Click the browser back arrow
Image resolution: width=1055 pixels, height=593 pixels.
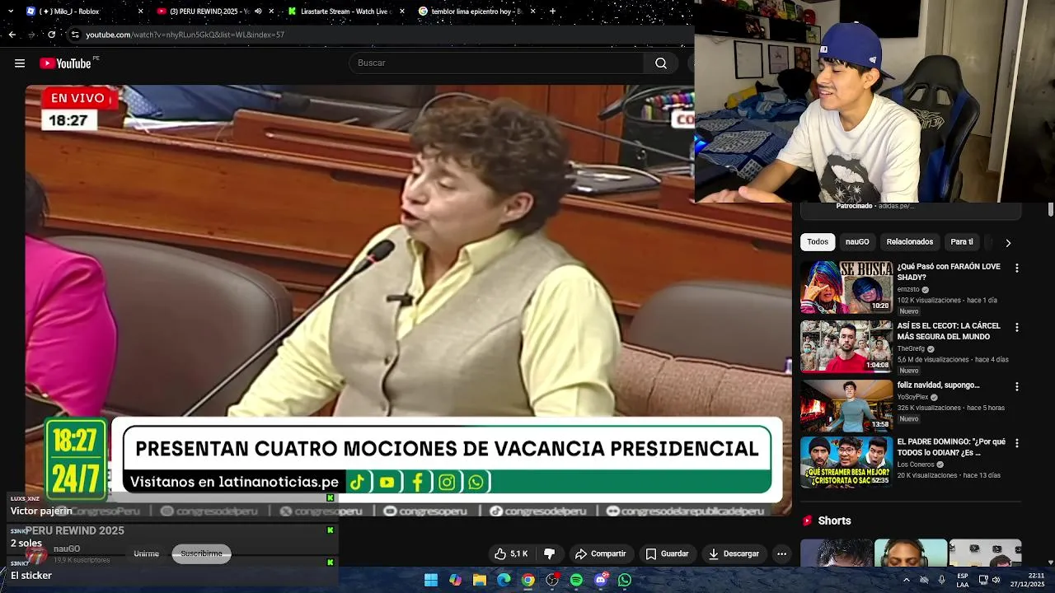(12, 35)
